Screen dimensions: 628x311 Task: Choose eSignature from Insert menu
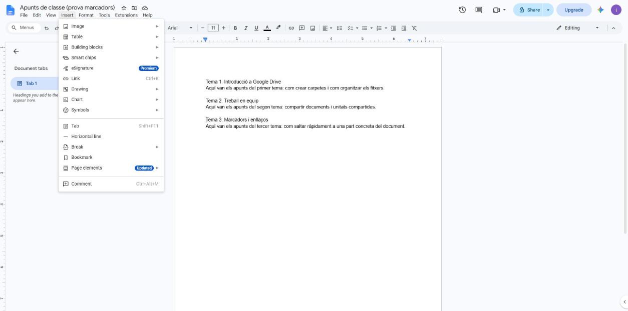111,68
